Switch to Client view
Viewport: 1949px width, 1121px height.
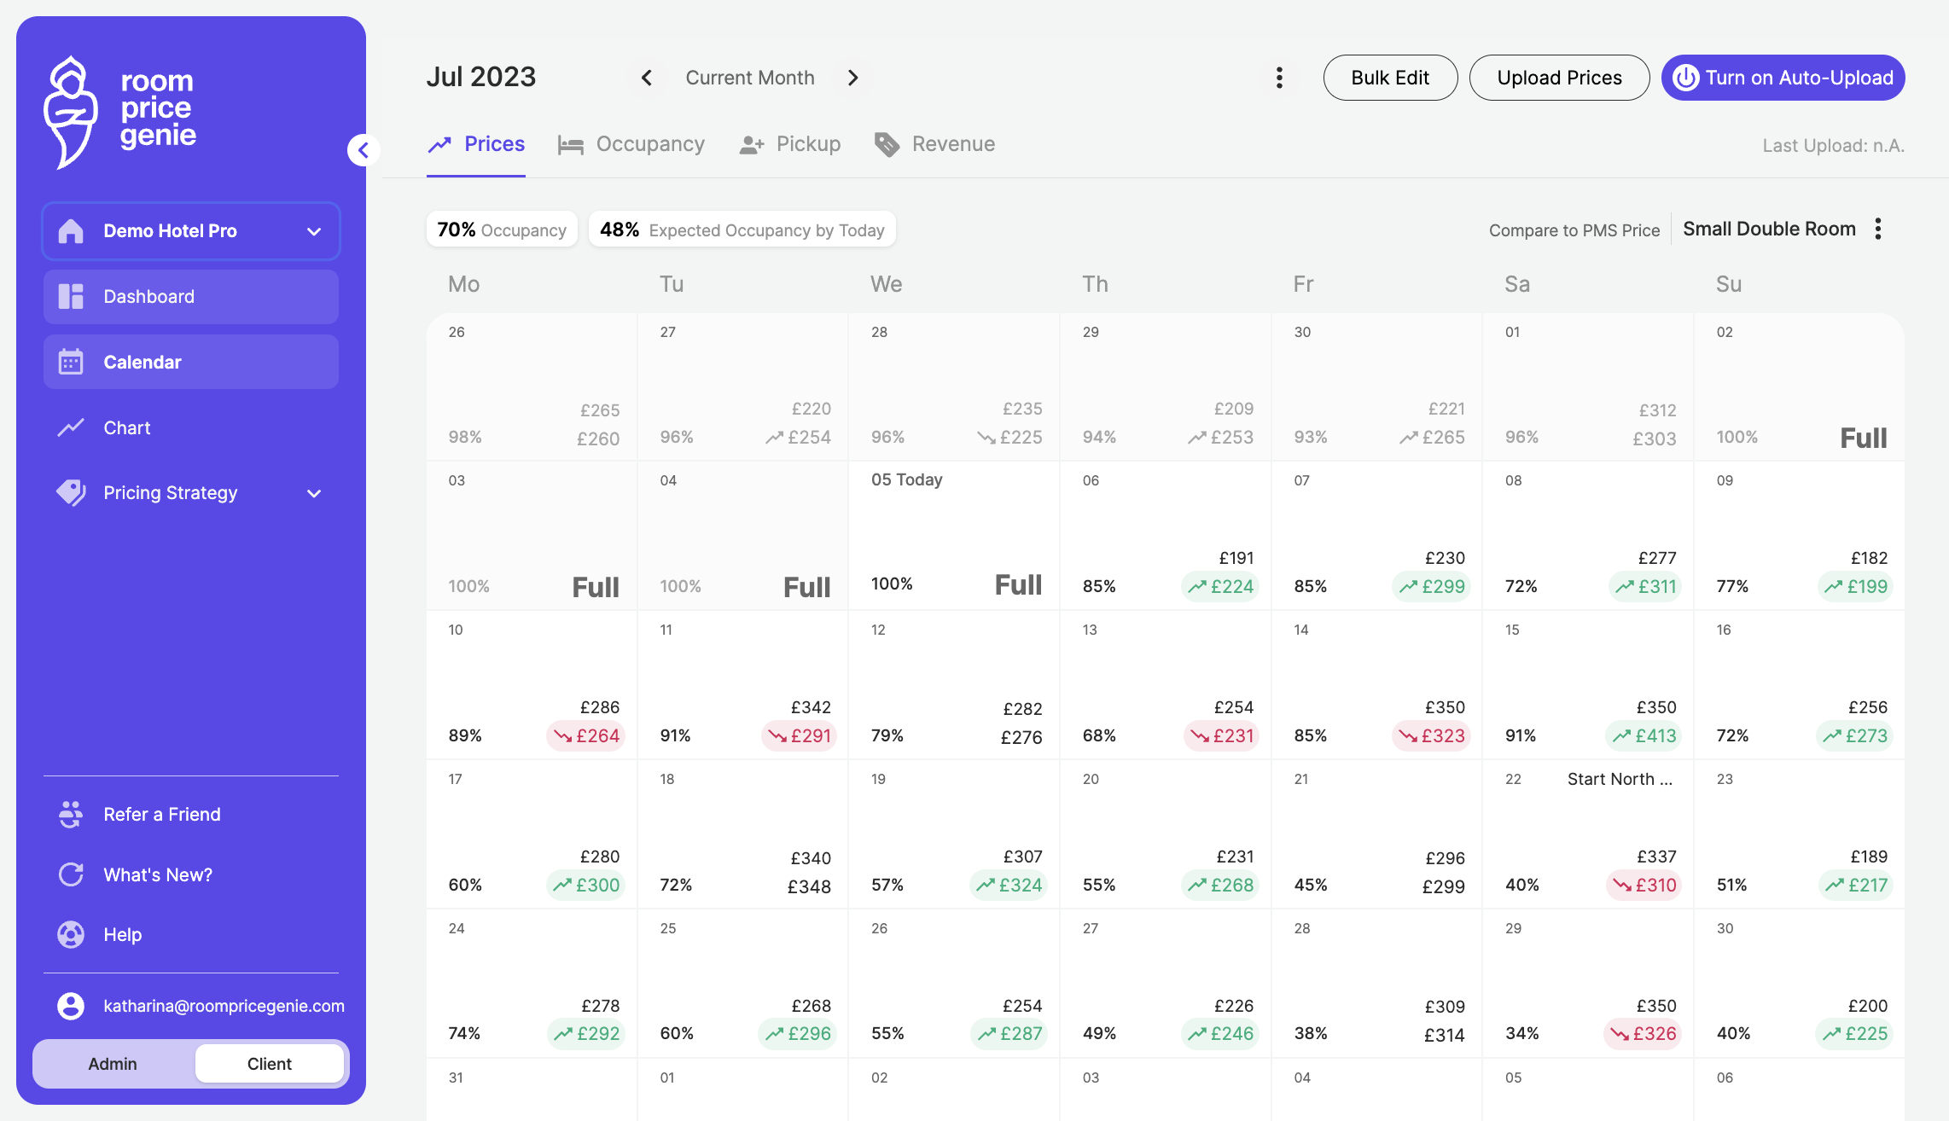pyautogui.click(x=269, y=1063)
